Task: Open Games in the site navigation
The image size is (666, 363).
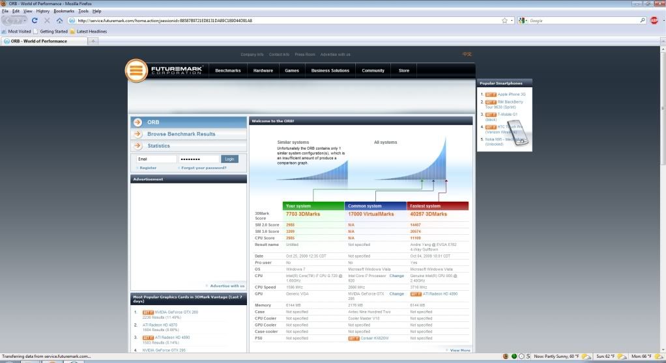Action: (x=292, y=71)
